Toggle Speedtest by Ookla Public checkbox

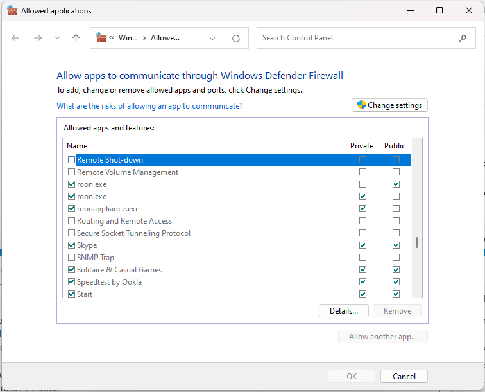pos(396,281)
